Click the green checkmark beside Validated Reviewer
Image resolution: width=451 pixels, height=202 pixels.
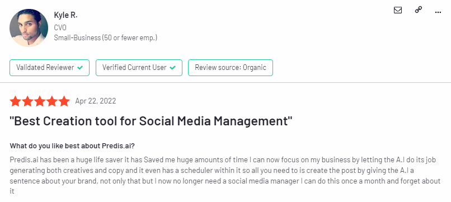[x=80, y=68]
